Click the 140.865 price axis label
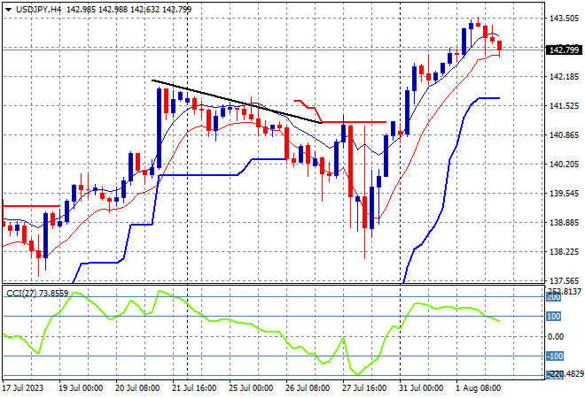Viewport: 585px width, 398px height. tap(564, 135)
